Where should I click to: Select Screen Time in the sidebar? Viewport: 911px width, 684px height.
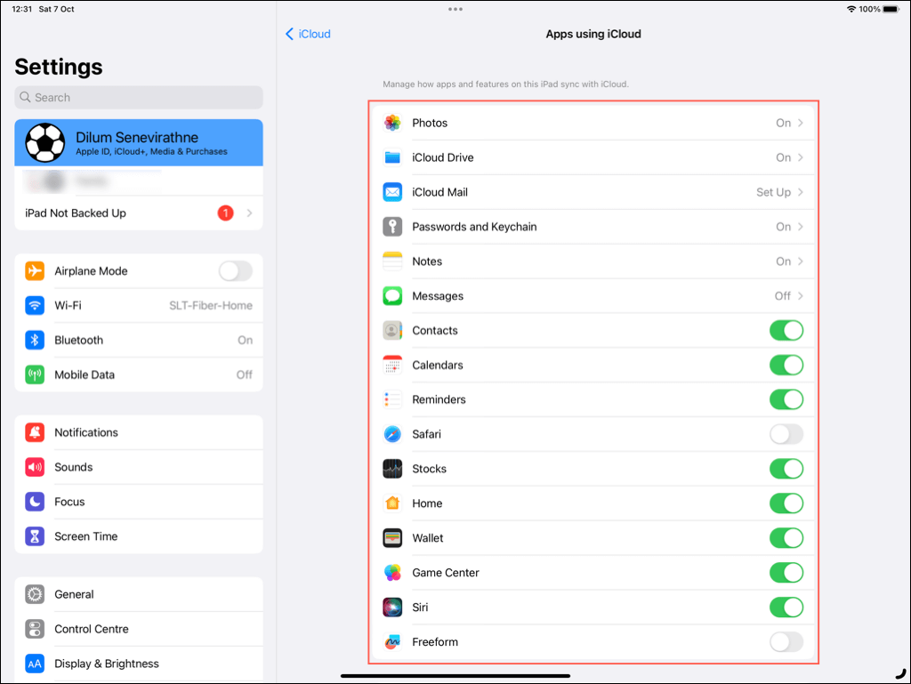tap(139, 536)
